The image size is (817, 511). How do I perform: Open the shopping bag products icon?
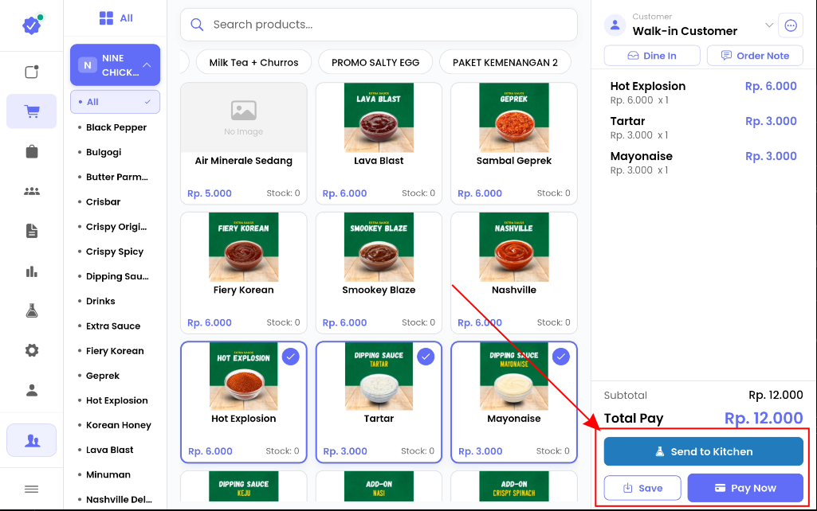click(x=32, y=151)
